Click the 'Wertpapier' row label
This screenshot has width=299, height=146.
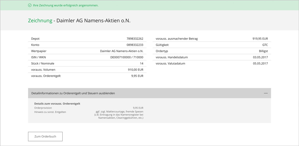39,51
